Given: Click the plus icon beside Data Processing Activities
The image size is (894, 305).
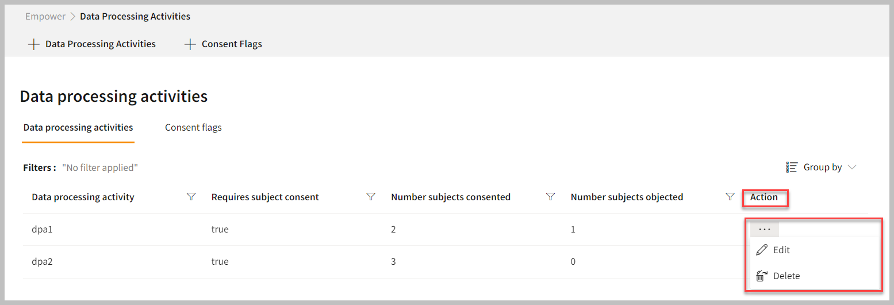Looking at the screenshot, I should click(34, 44).
